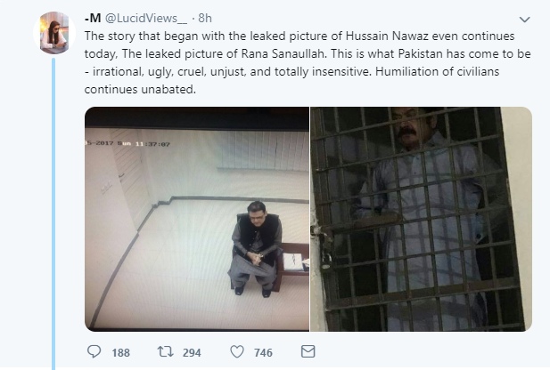Click the reply speech bubble icon

[x=94, y=352]
